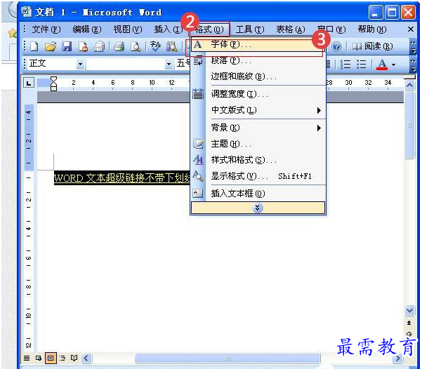Click the e-mail recipient icon
Screen dimensions: 422x369
99,46
